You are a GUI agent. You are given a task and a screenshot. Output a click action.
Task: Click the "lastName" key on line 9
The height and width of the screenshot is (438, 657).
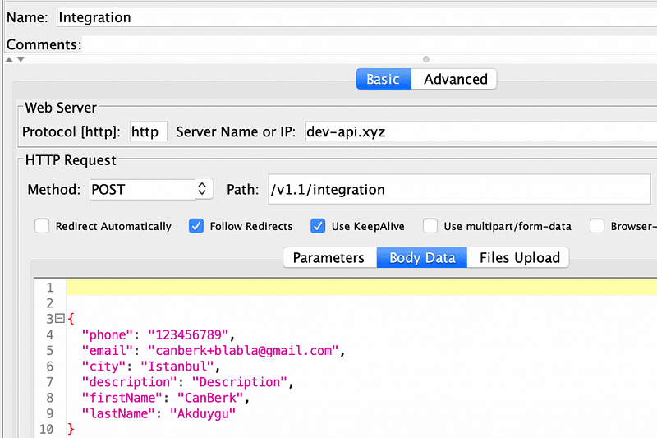pyautogui.click(x=118, y=413)
